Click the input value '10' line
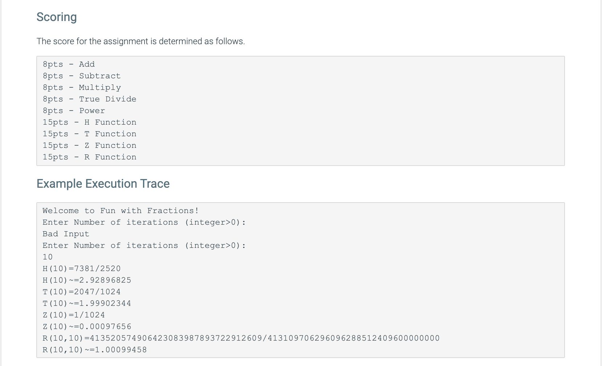 pos(48,257)
